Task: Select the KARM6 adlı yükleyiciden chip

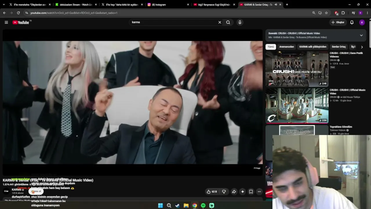Action: [313, 47]
